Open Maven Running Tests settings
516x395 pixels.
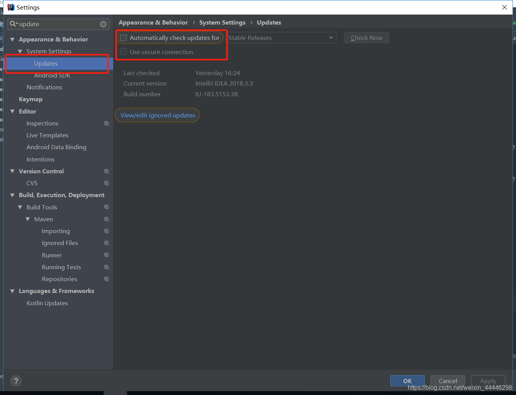61,267
